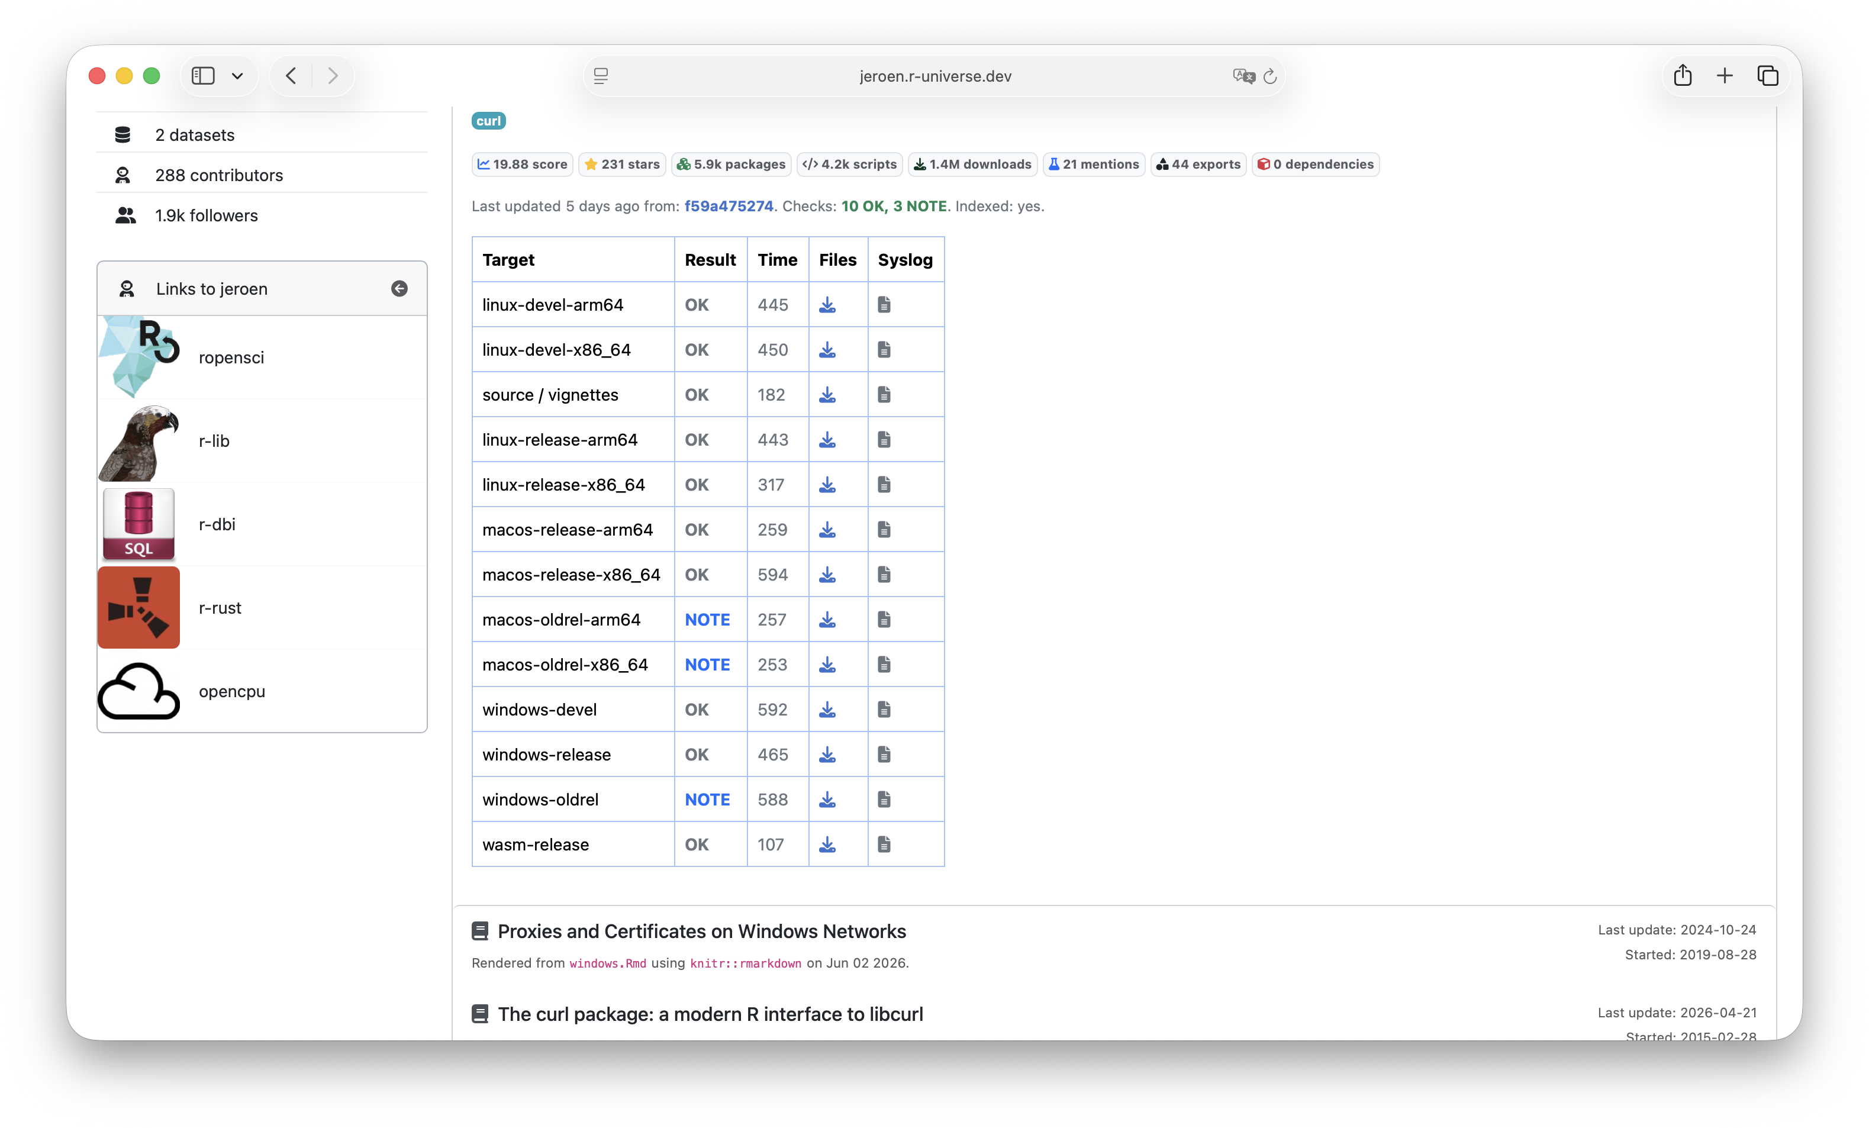Select the 'windows-release' target cell
The height and width of the screenshot is (1128, 1869).
point(573,755)
